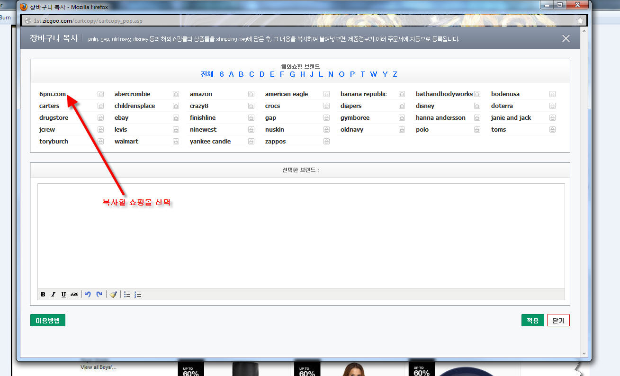Click the small icon beside 6pm.com

click(x=100, y=94)
